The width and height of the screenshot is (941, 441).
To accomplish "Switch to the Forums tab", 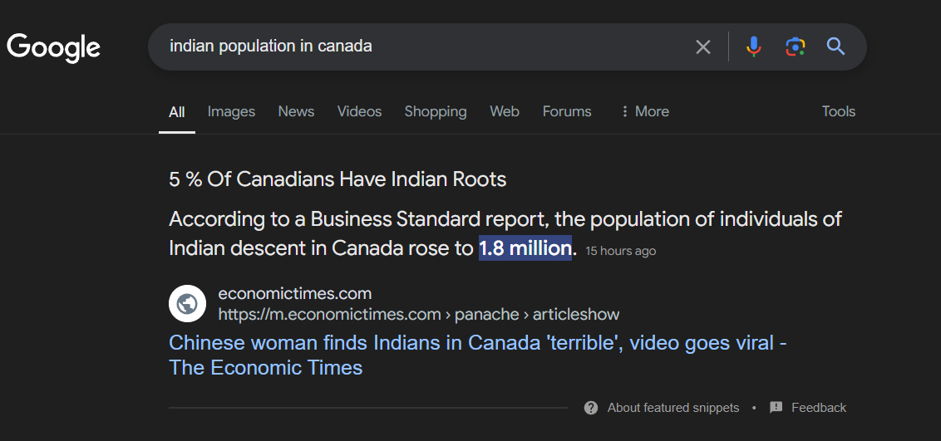I will tap(567, 111).
